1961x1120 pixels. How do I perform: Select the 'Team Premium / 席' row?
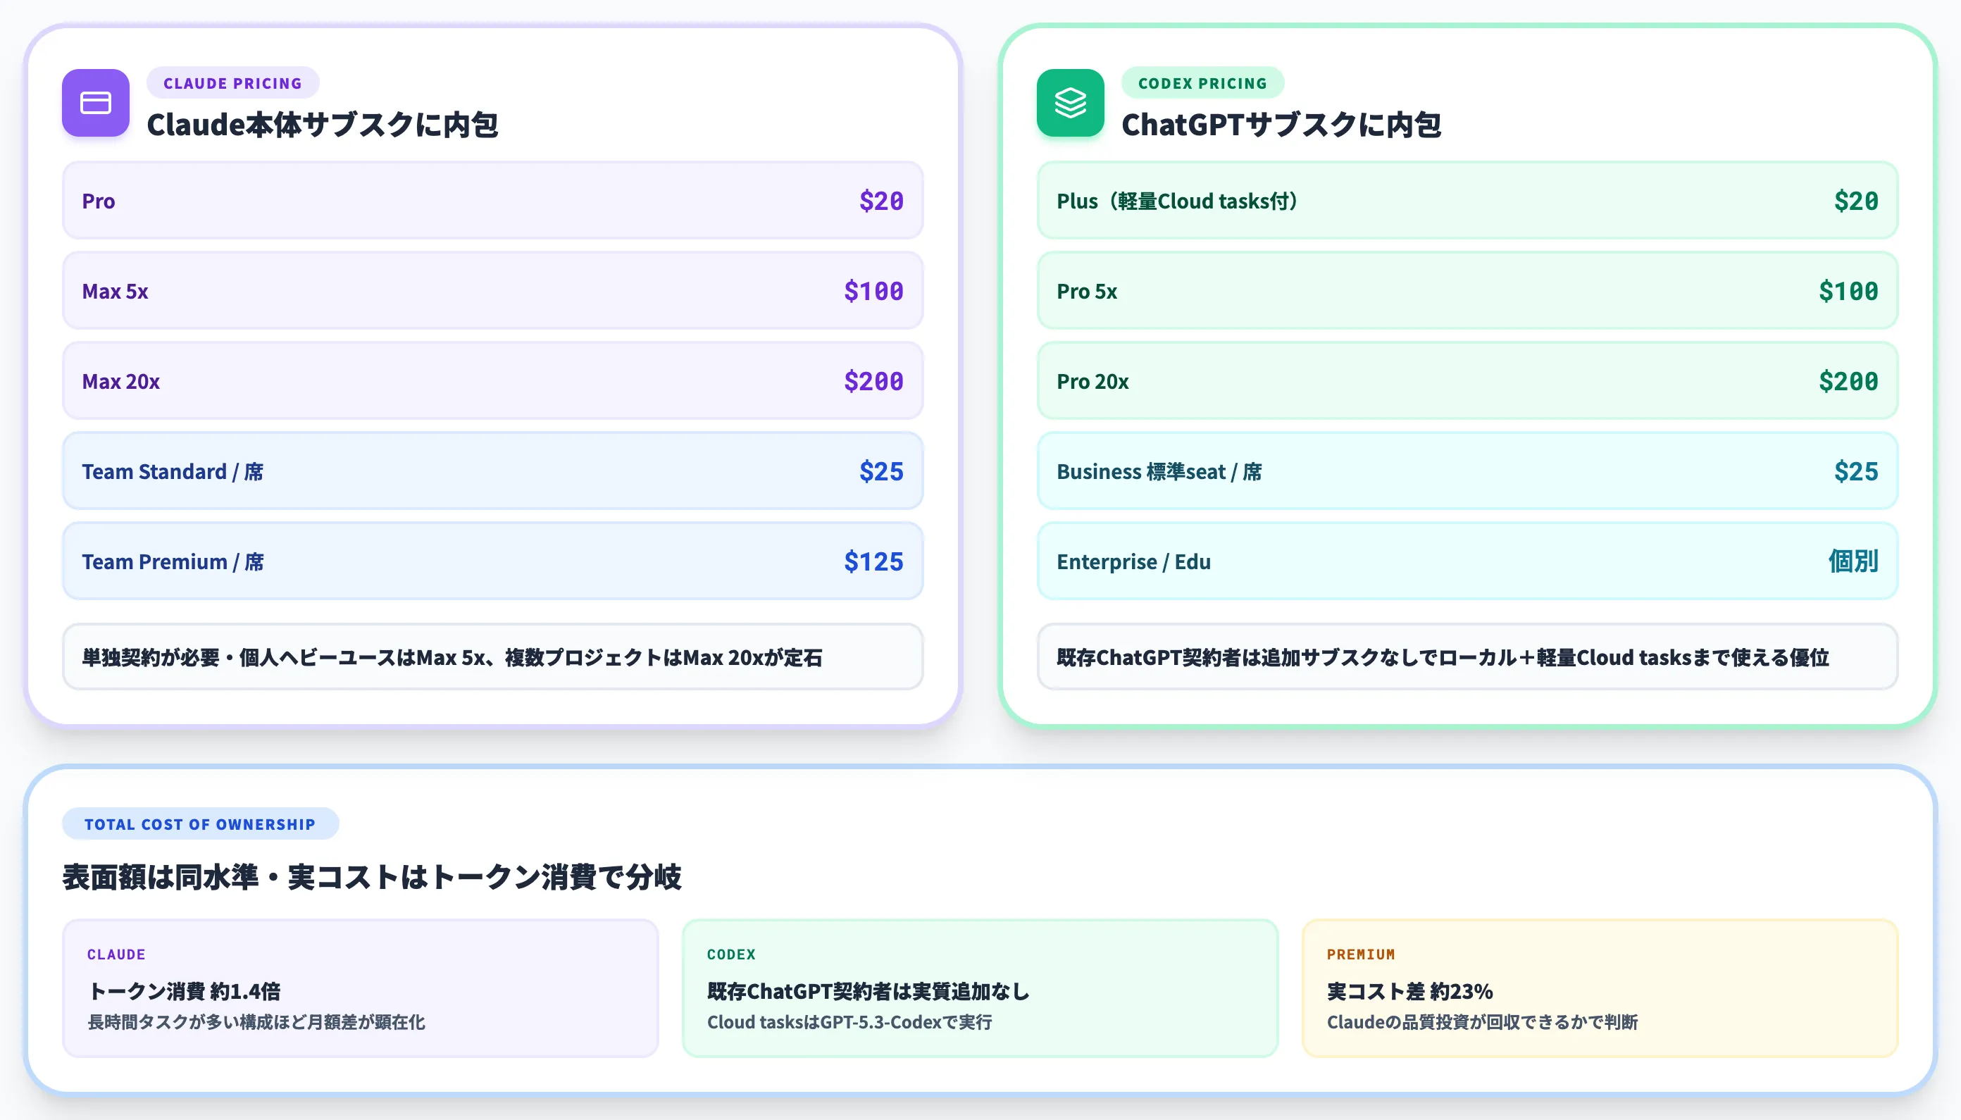tap(492, 561)
